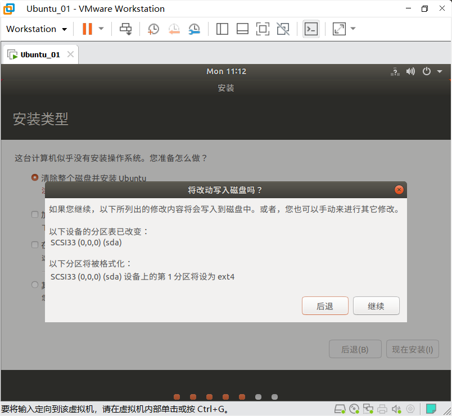Click the Ubuntu volume icon
This screenshot has height=416, width=452.
click(x=410, y=71)
